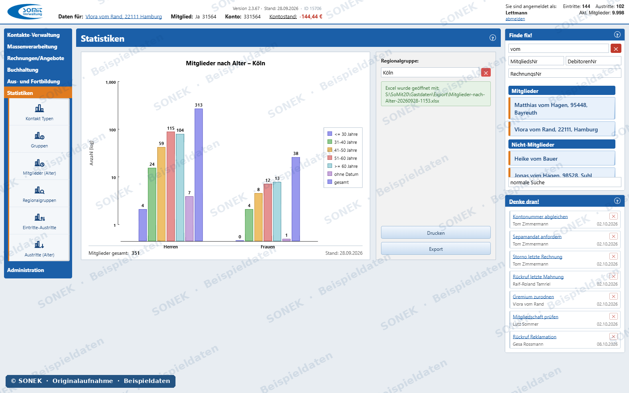
Task: Open Kontostand link in header
Action: pyautogui.click(x=283, y=17)
